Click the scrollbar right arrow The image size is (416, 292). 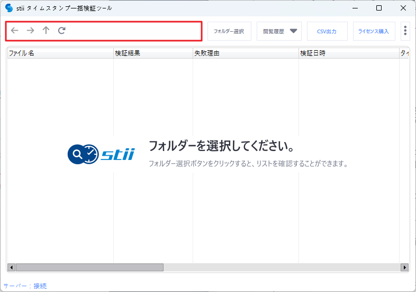point(405,267)
